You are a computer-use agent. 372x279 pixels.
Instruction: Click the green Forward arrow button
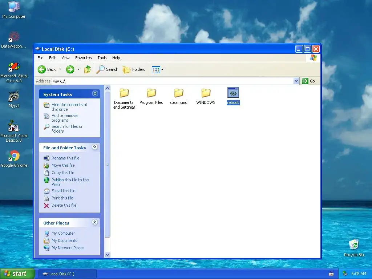70,69
